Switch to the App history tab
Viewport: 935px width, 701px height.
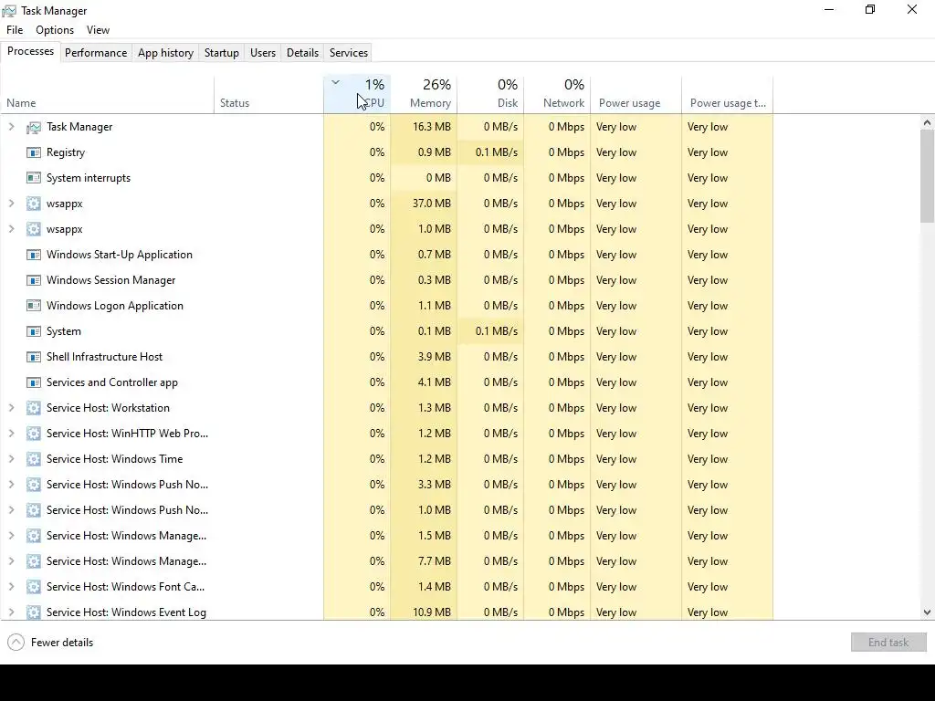(x=166, y=52)
